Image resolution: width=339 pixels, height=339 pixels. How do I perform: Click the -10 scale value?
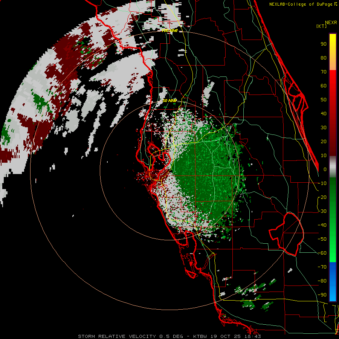(x=322, y=183)
